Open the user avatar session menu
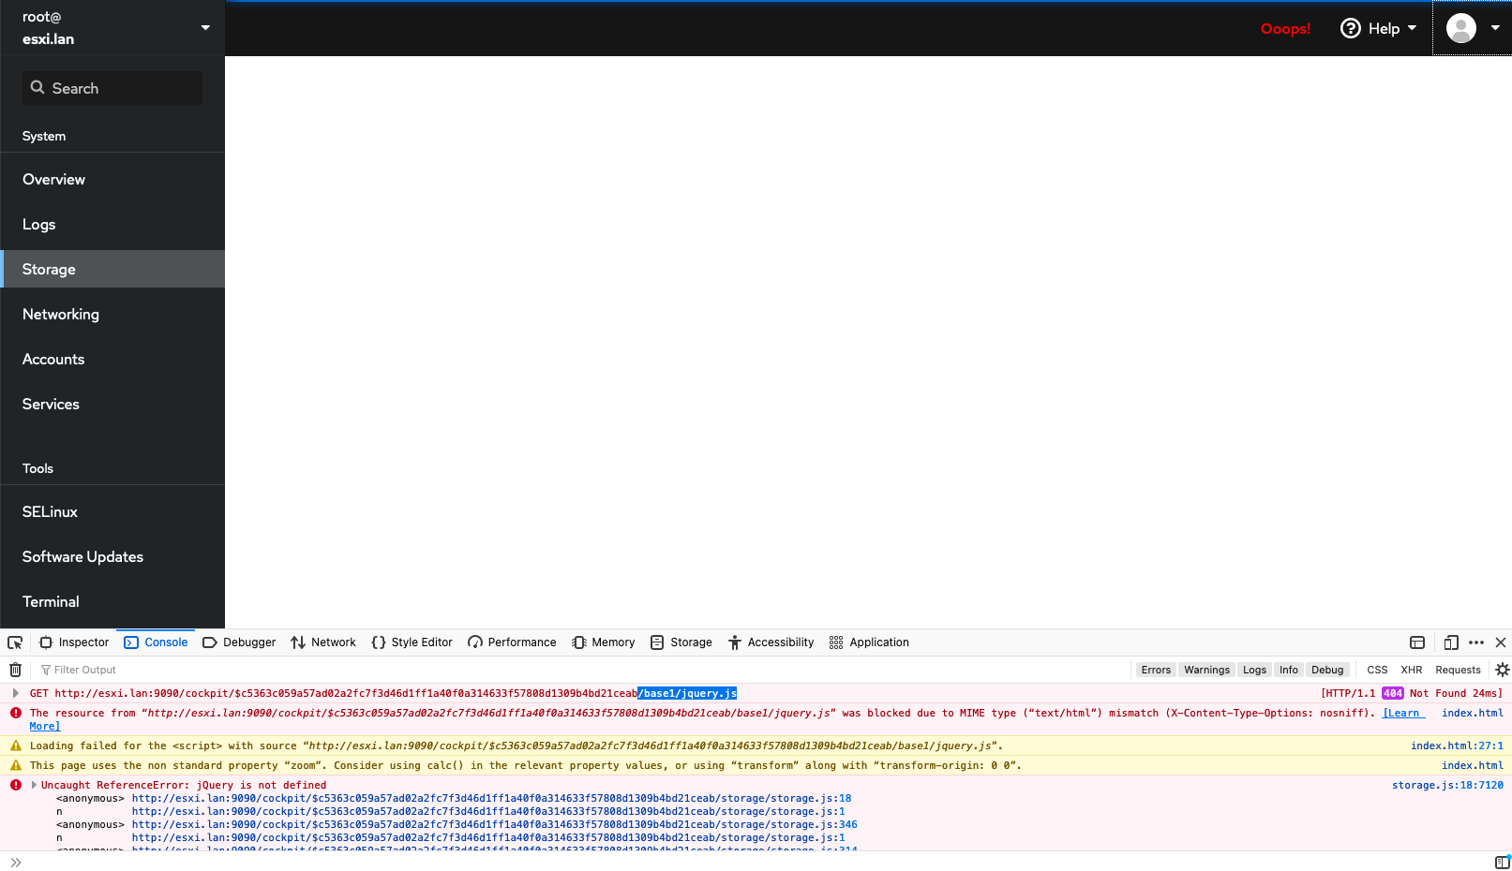1512x871 pixels. pos(1472,28)
